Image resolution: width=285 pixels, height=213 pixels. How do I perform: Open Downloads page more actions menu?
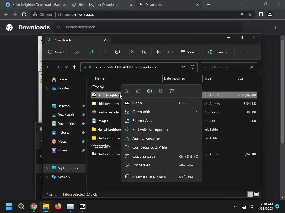point(276,27)
